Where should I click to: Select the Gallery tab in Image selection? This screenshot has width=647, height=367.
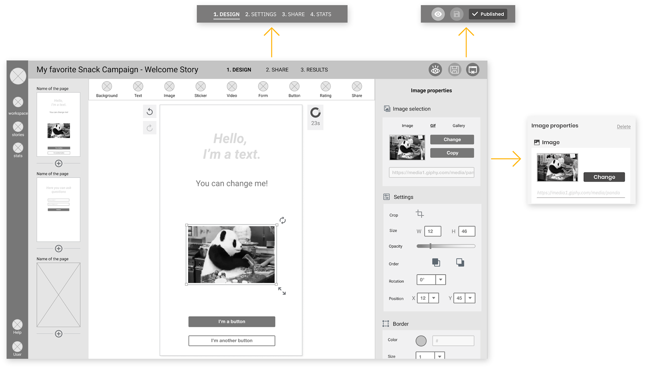pos(459,126)
